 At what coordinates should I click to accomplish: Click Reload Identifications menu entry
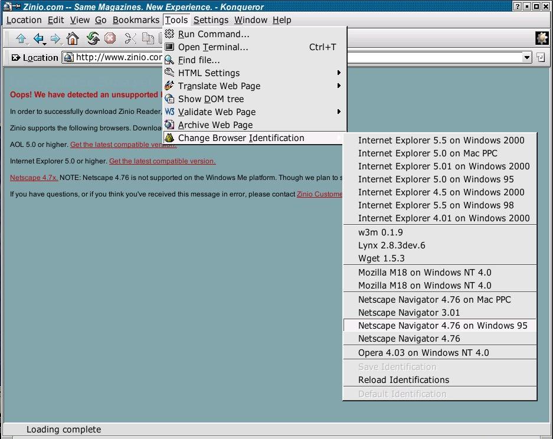click(x=403, y=380)
